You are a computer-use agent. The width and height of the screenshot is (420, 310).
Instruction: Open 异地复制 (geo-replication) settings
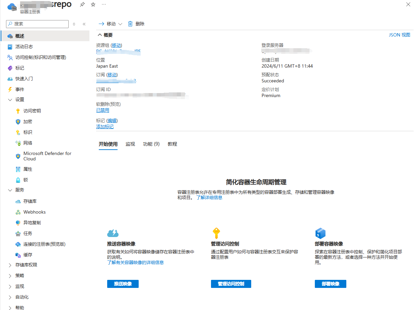[x=31, y=223]
